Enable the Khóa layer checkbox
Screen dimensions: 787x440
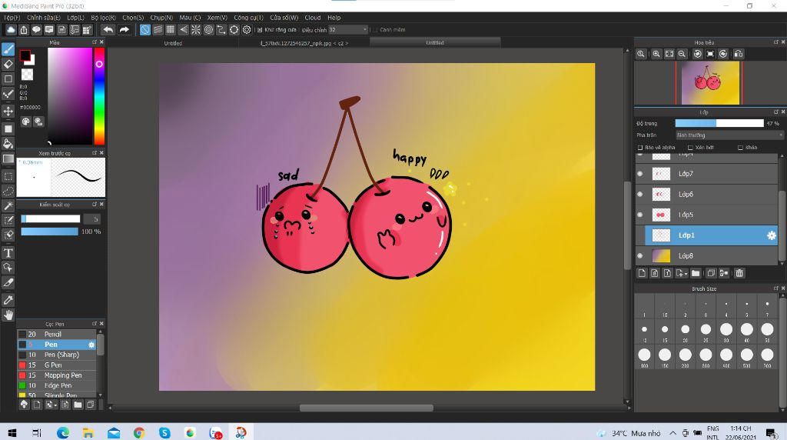pyautogui.click(x=740, y=148)
